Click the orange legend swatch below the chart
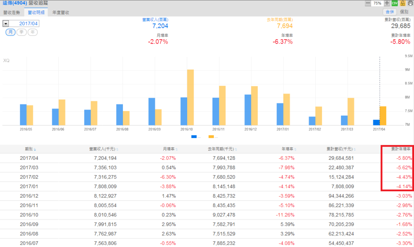This screenshot has width=414, height=247. point(211,136)
